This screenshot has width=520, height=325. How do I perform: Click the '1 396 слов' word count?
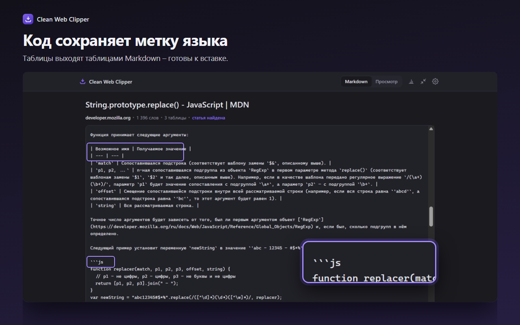[x=147, y=118]
